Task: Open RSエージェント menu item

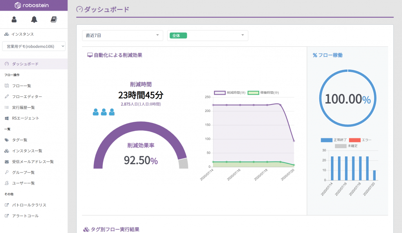Action: point(34,118)
